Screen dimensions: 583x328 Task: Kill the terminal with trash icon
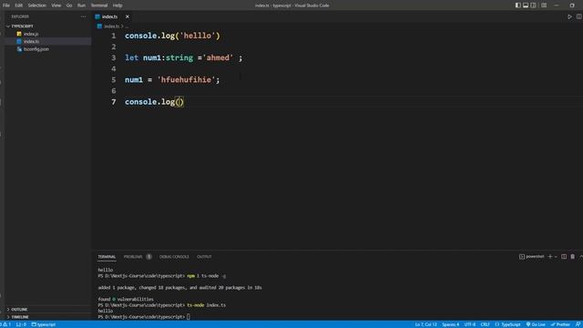(573, 257)
